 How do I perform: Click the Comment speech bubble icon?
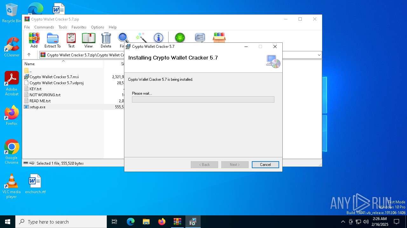click(x=200, y=37)
